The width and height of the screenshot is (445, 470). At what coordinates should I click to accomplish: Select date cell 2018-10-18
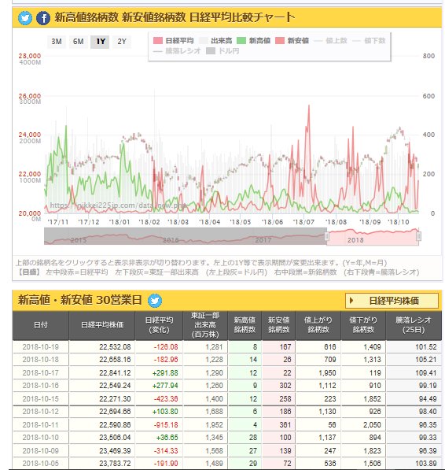point(41,360)
